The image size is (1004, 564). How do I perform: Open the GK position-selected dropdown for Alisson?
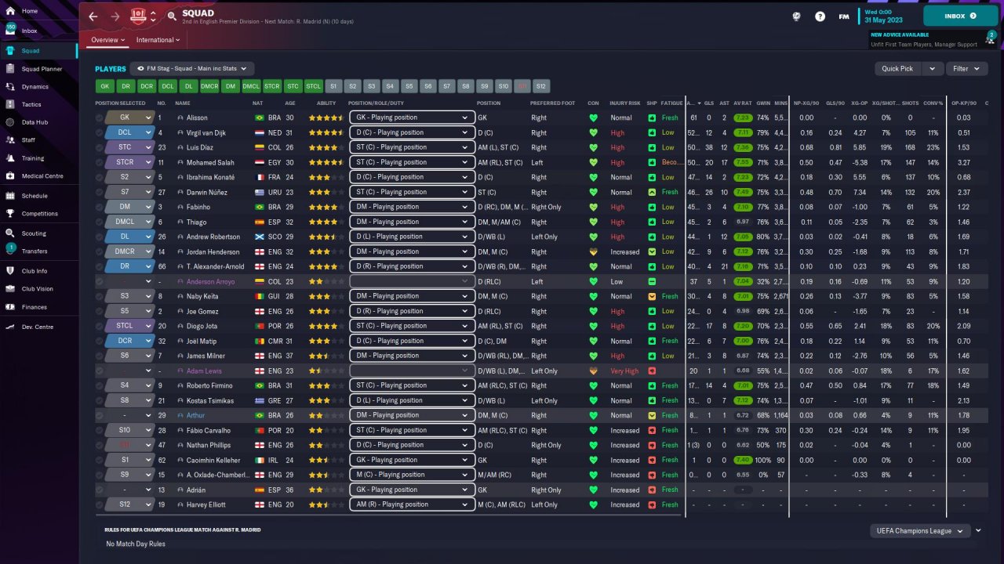coord(129,117)
